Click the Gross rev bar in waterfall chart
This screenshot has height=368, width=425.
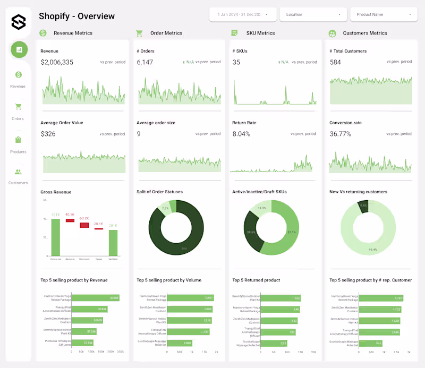coord(56,237)
